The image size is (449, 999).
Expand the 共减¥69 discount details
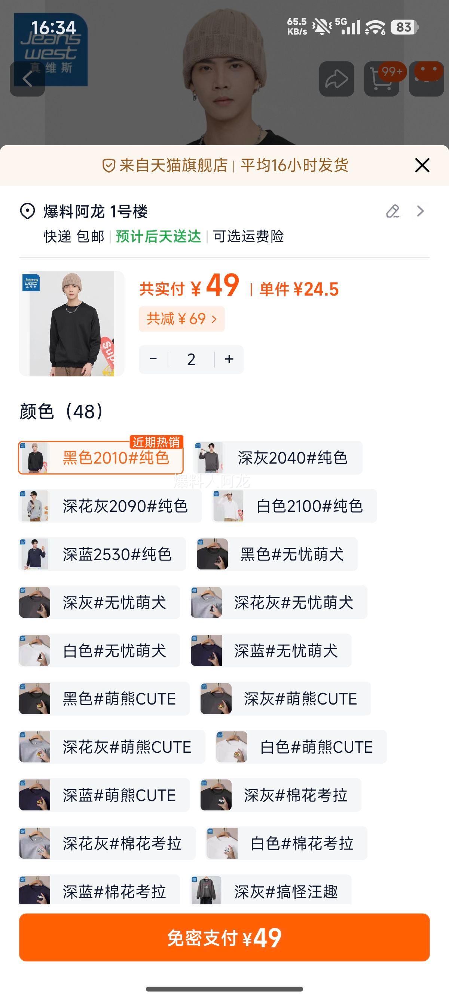coord(181,319)
